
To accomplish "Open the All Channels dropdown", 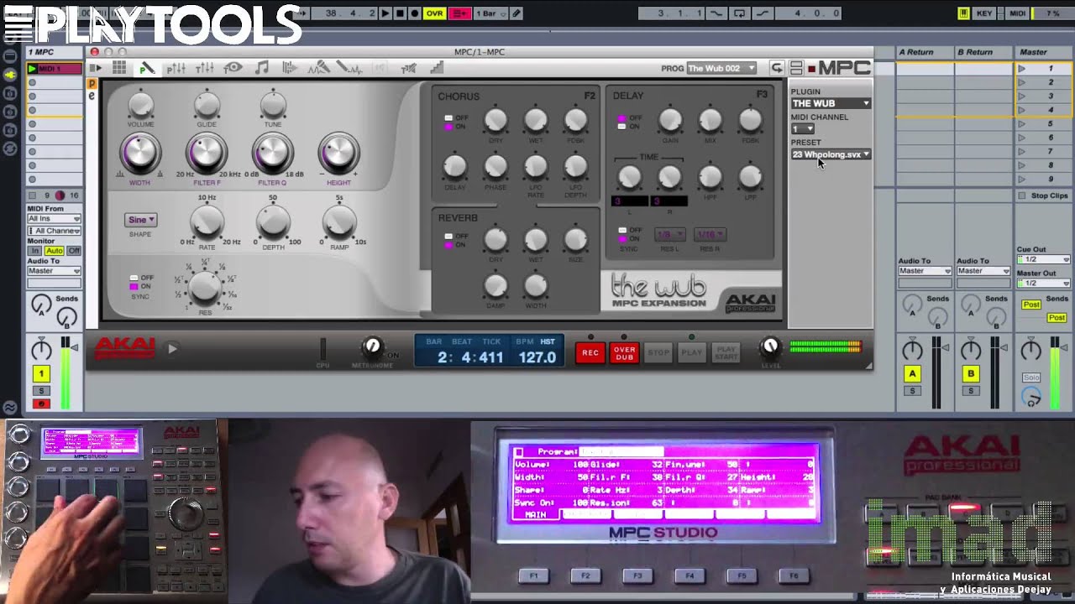I will 54,231.
